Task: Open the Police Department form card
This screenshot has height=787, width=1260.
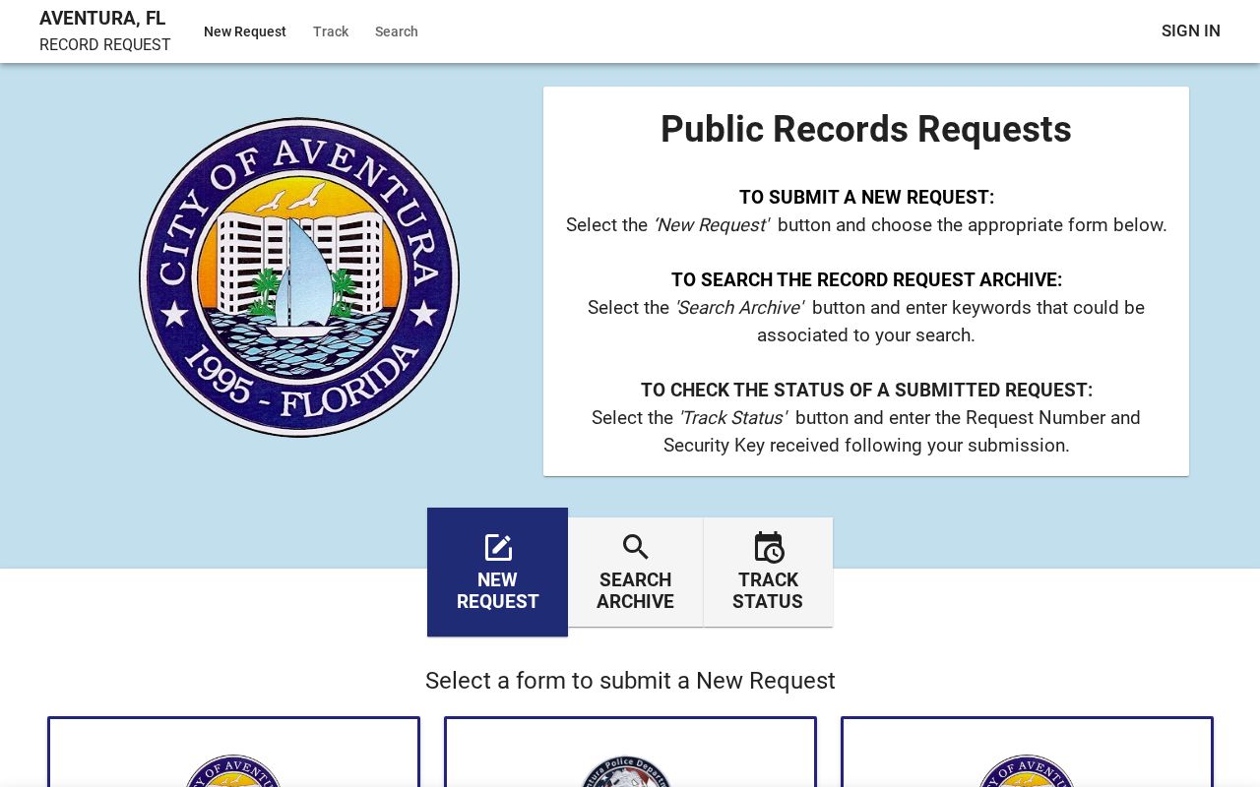Action: pos(630,753)
